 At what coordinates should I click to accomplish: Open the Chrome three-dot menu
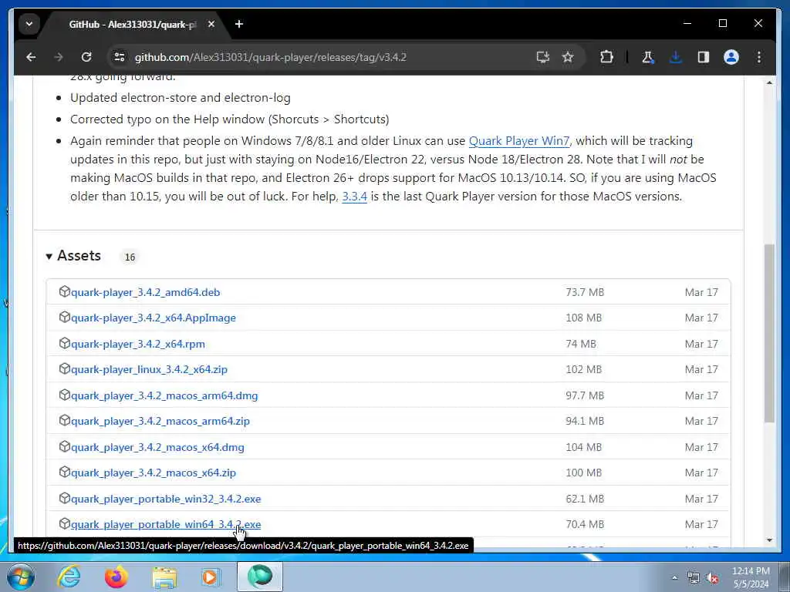[x=759, y=57]
